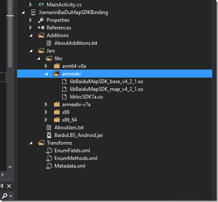Click the scroll-right arrow below the left scrollbar
Viewport: 218px width, 202px height.
2,175
